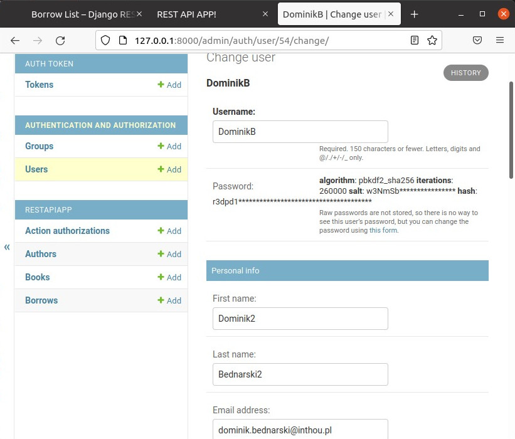This screenshot has width=515, height=439.
Task: Collapse the sidebar with the « toggle
Action: (x=7, y=246)
